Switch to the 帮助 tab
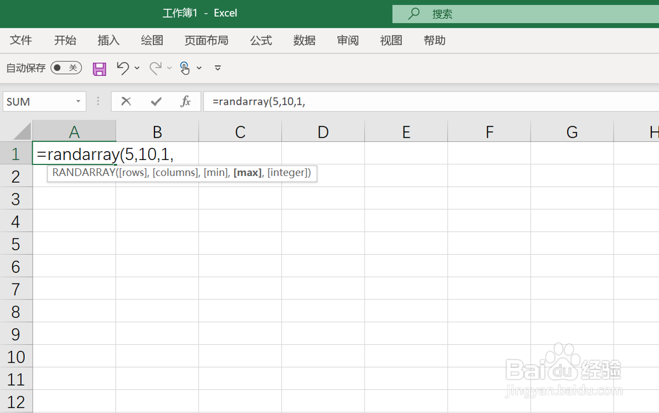 click(x=434, y=40)
